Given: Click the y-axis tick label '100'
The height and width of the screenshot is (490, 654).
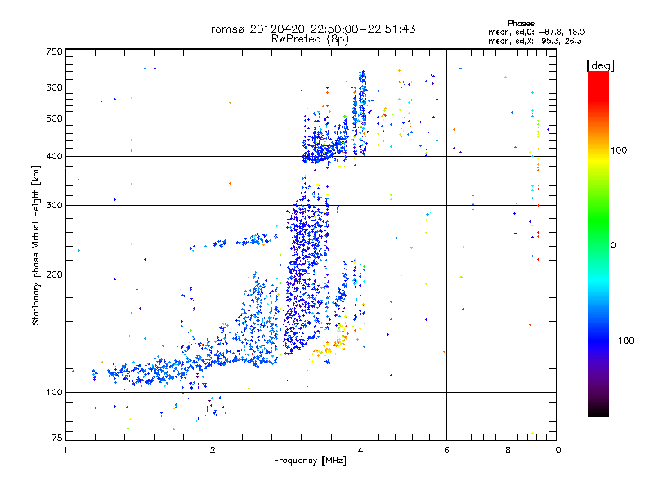Looking at the screenshot, I should pyautogui.click(x=54, y=393).
